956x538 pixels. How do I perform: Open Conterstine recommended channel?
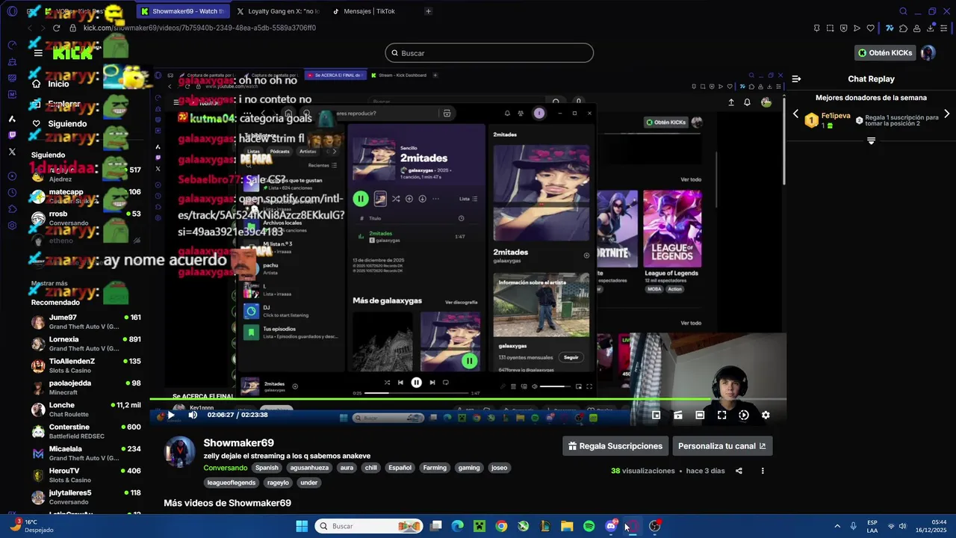(86, 431)
